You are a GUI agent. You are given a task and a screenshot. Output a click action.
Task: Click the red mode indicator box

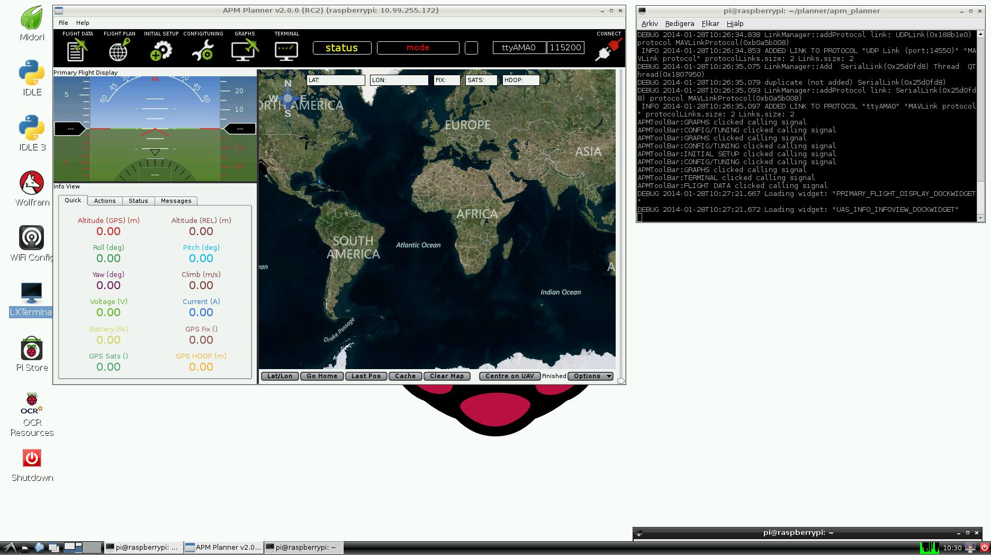418,48
